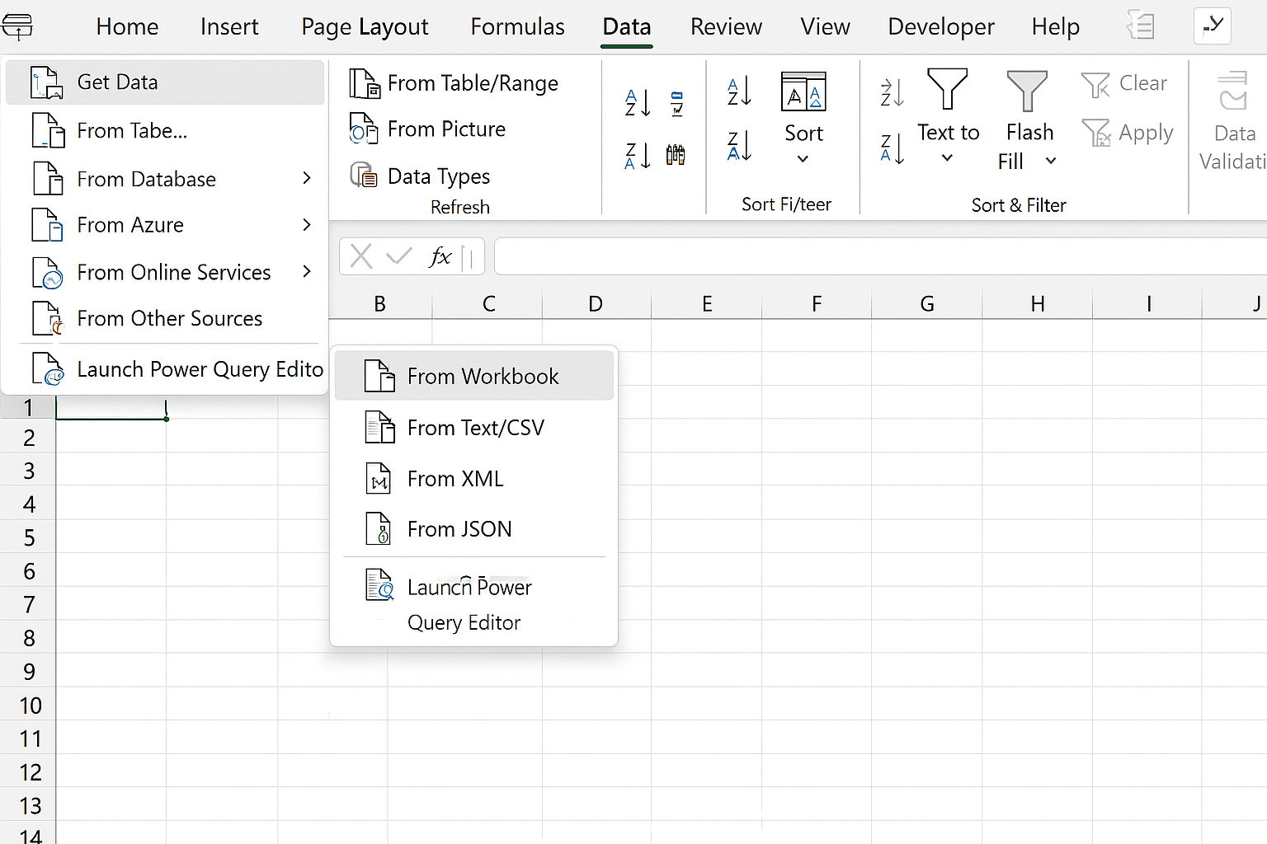Viewport: 1267px width, 844px height.
Task: Switch to the Insert tab
Action: point(229,27)
